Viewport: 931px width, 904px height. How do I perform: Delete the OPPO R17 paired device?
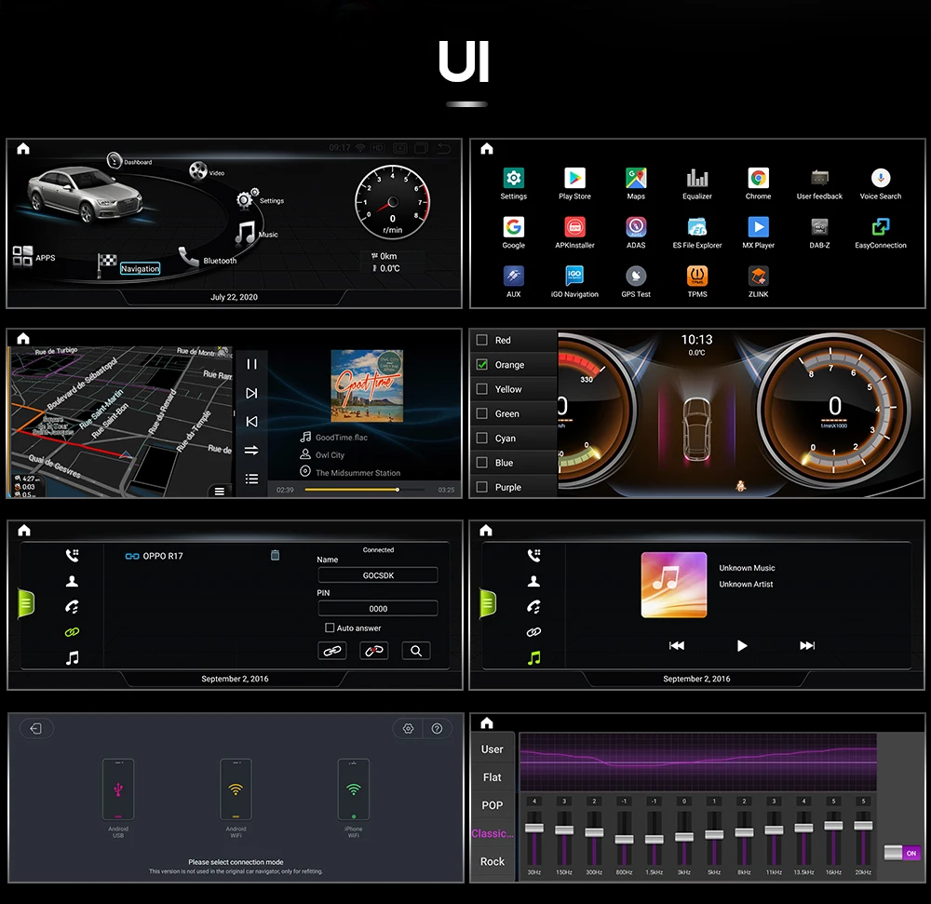pos(275,555)
